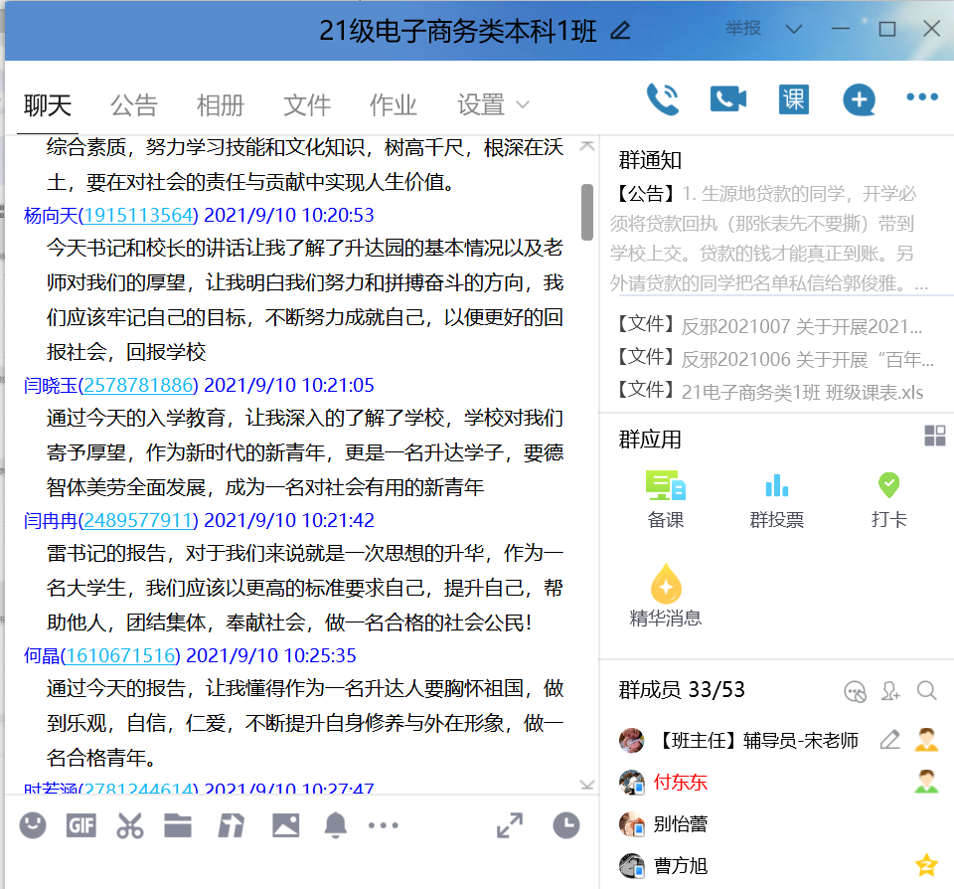Viewport: 954px width, 889px height.
Task: Open the title bar dropdown arrow menu
Action: [x=793, y=30]
